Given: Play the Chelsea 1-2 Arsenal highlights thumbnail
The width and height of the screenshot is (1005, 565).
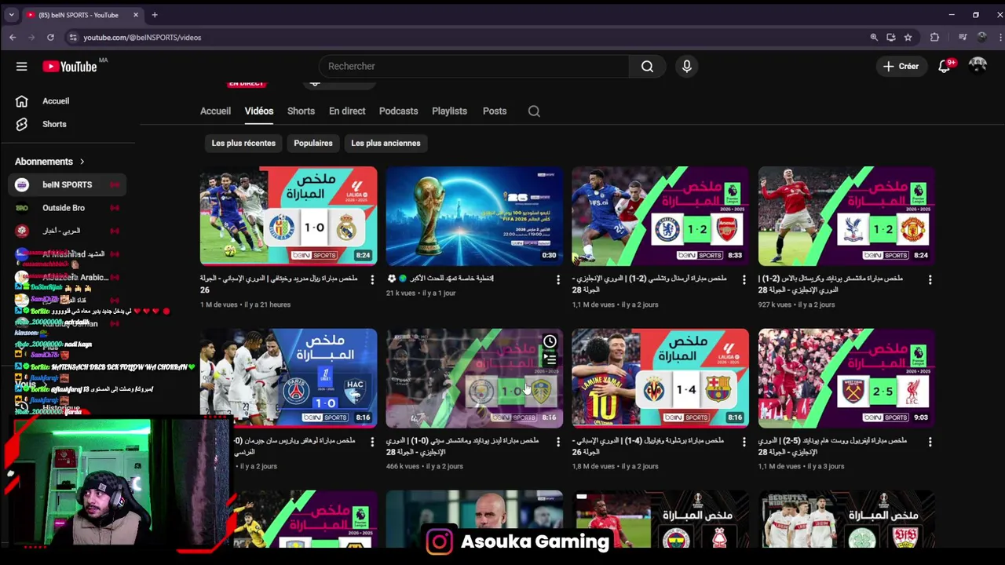Looking at the screenshot, I should click(660, 216).
